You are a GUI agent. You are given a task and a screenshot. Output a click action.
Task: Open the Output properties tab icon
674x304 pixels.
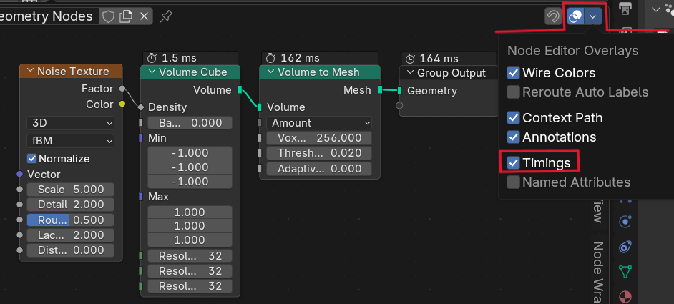(626, 9)
